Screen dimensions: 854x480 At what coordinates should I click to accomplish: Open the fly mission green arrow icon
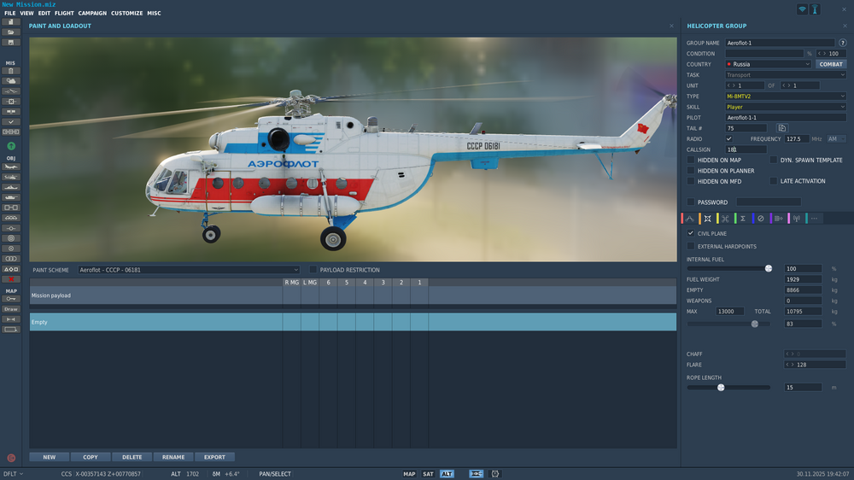[x=11, y=146]
